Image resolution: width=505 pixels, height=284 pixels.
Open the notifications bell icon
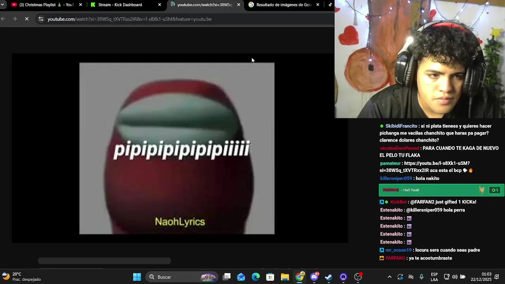click(497, 277)
